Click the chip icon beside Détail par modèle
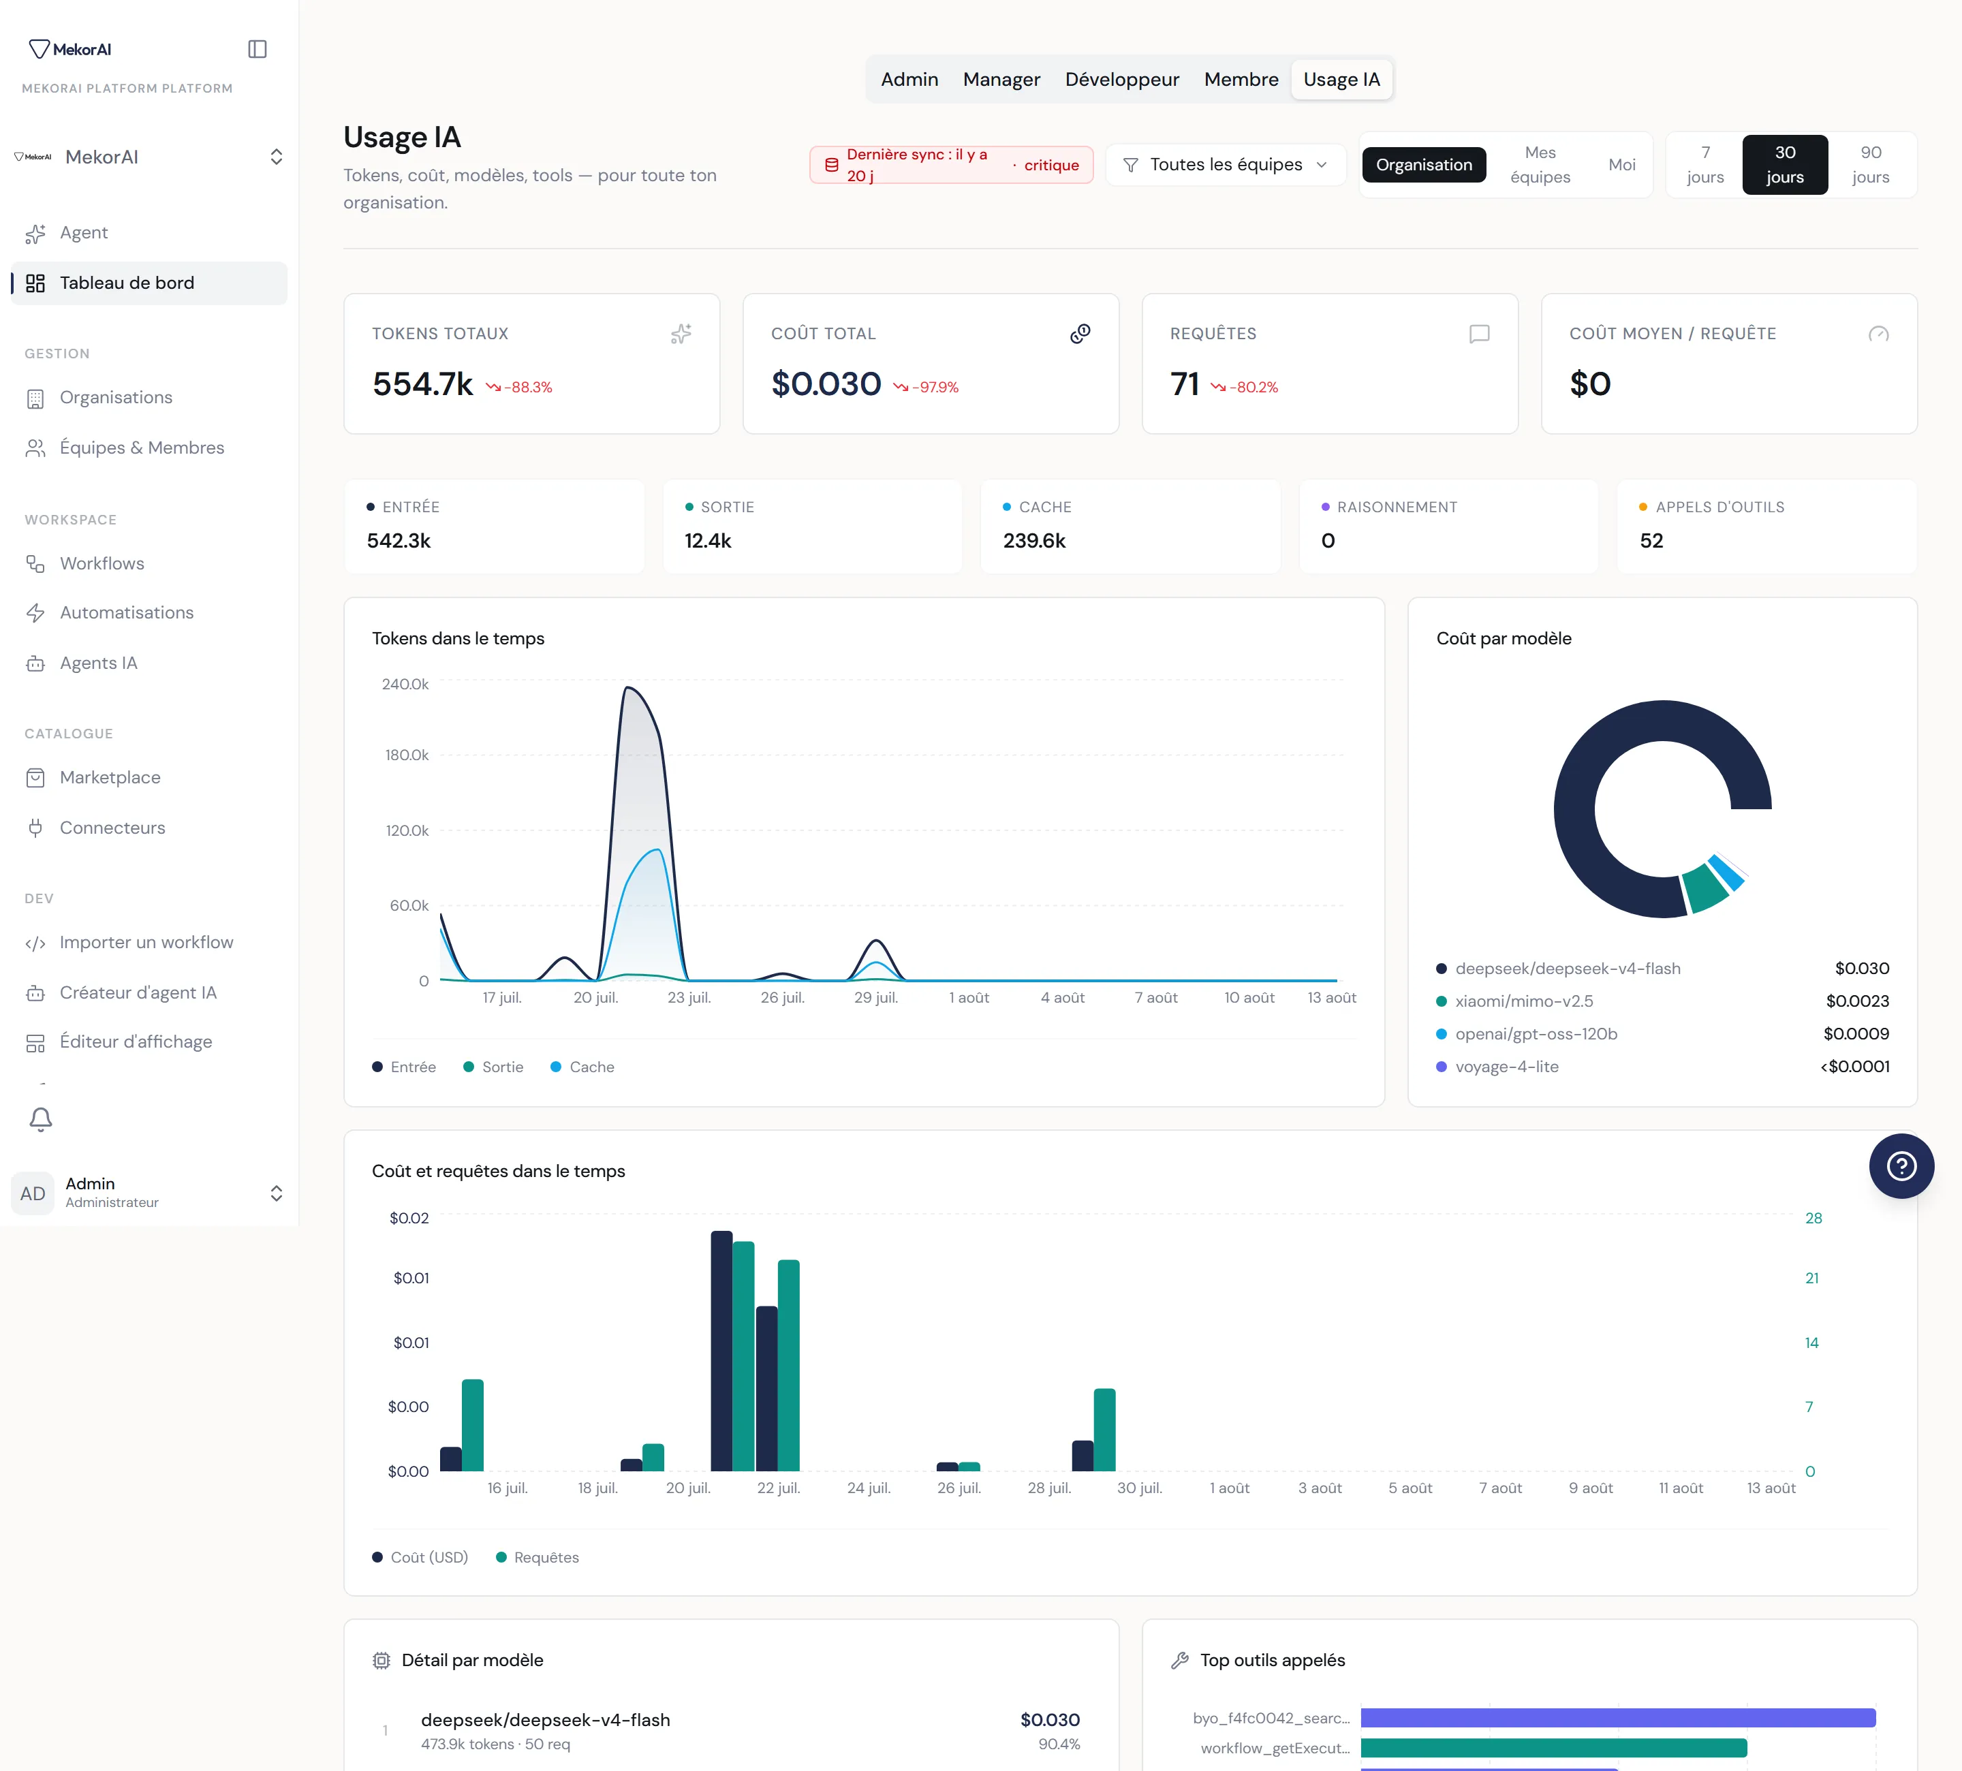 pyautogui.click(x=381, y=1660)
